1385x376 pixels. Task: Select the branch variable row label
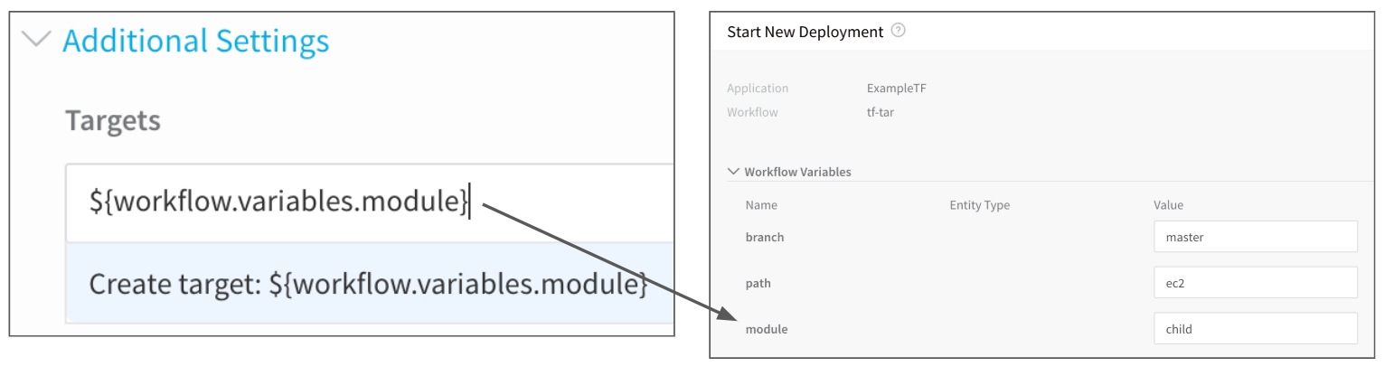pos(765,237)
